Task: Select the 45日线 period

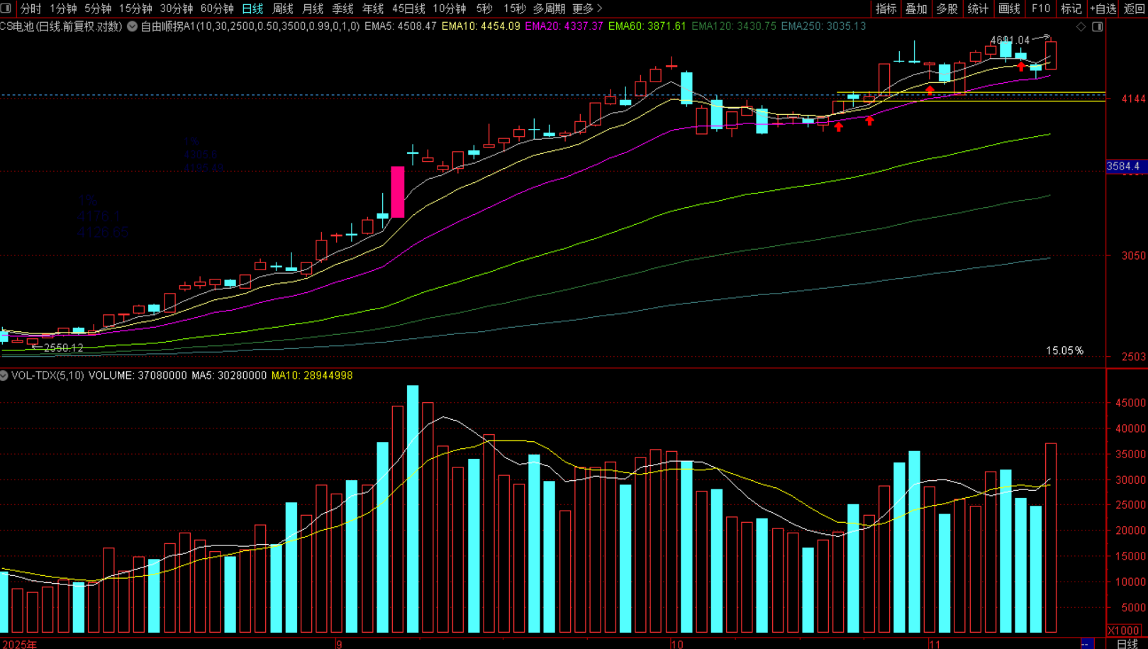Action: click(408, 9)
